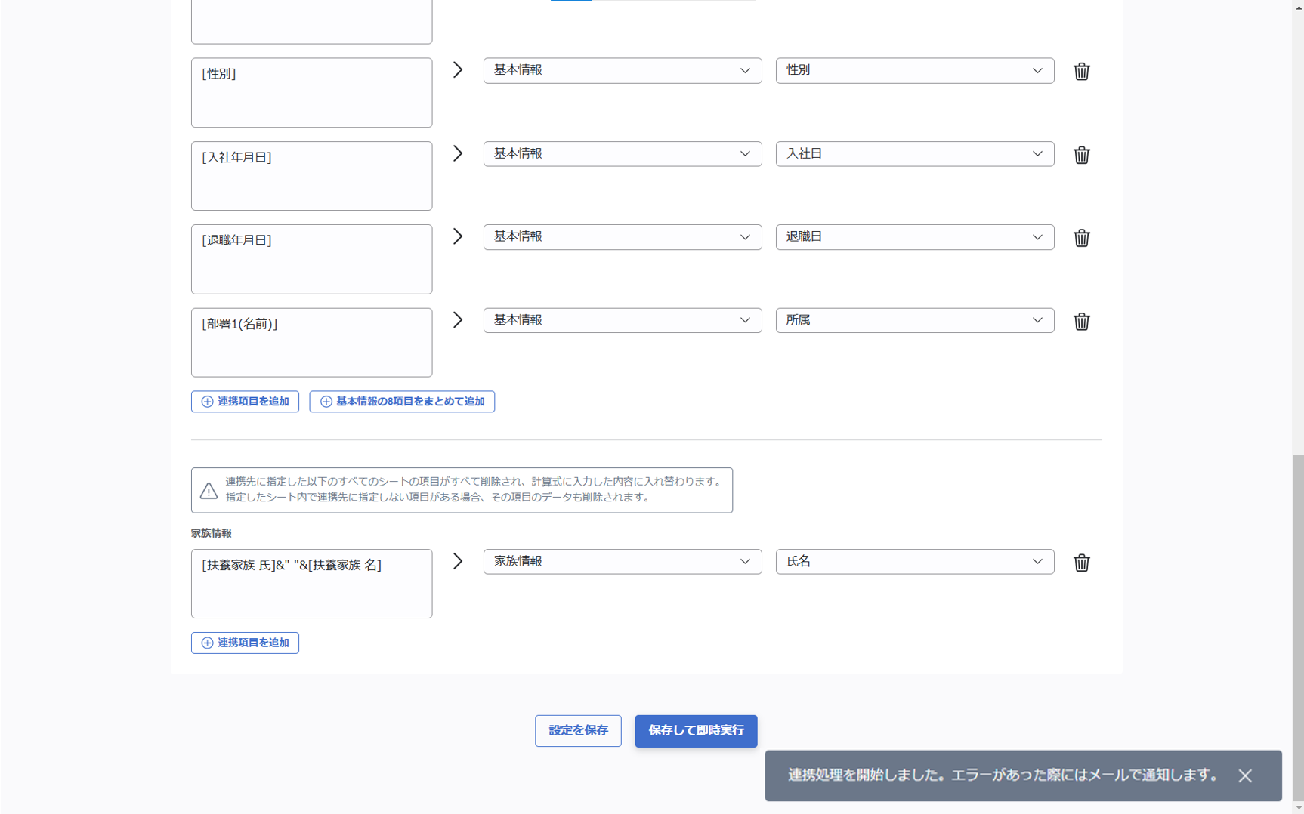1304x814 pixels.
Task: Open the 退職日 field dropdown
Action: [914, 237]
